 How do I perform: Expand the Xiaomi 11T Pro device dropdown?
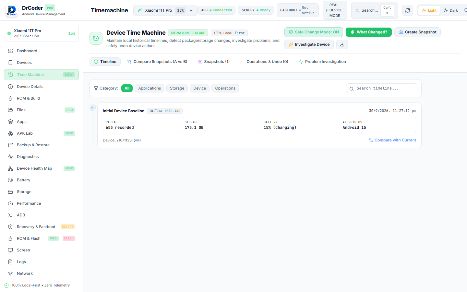coord(165,10)
